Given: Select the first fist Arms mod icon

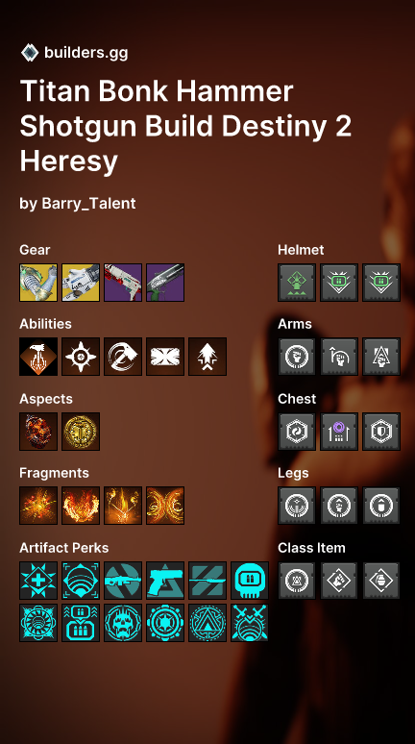Looking at the screenshot, I should coord(297,357).
